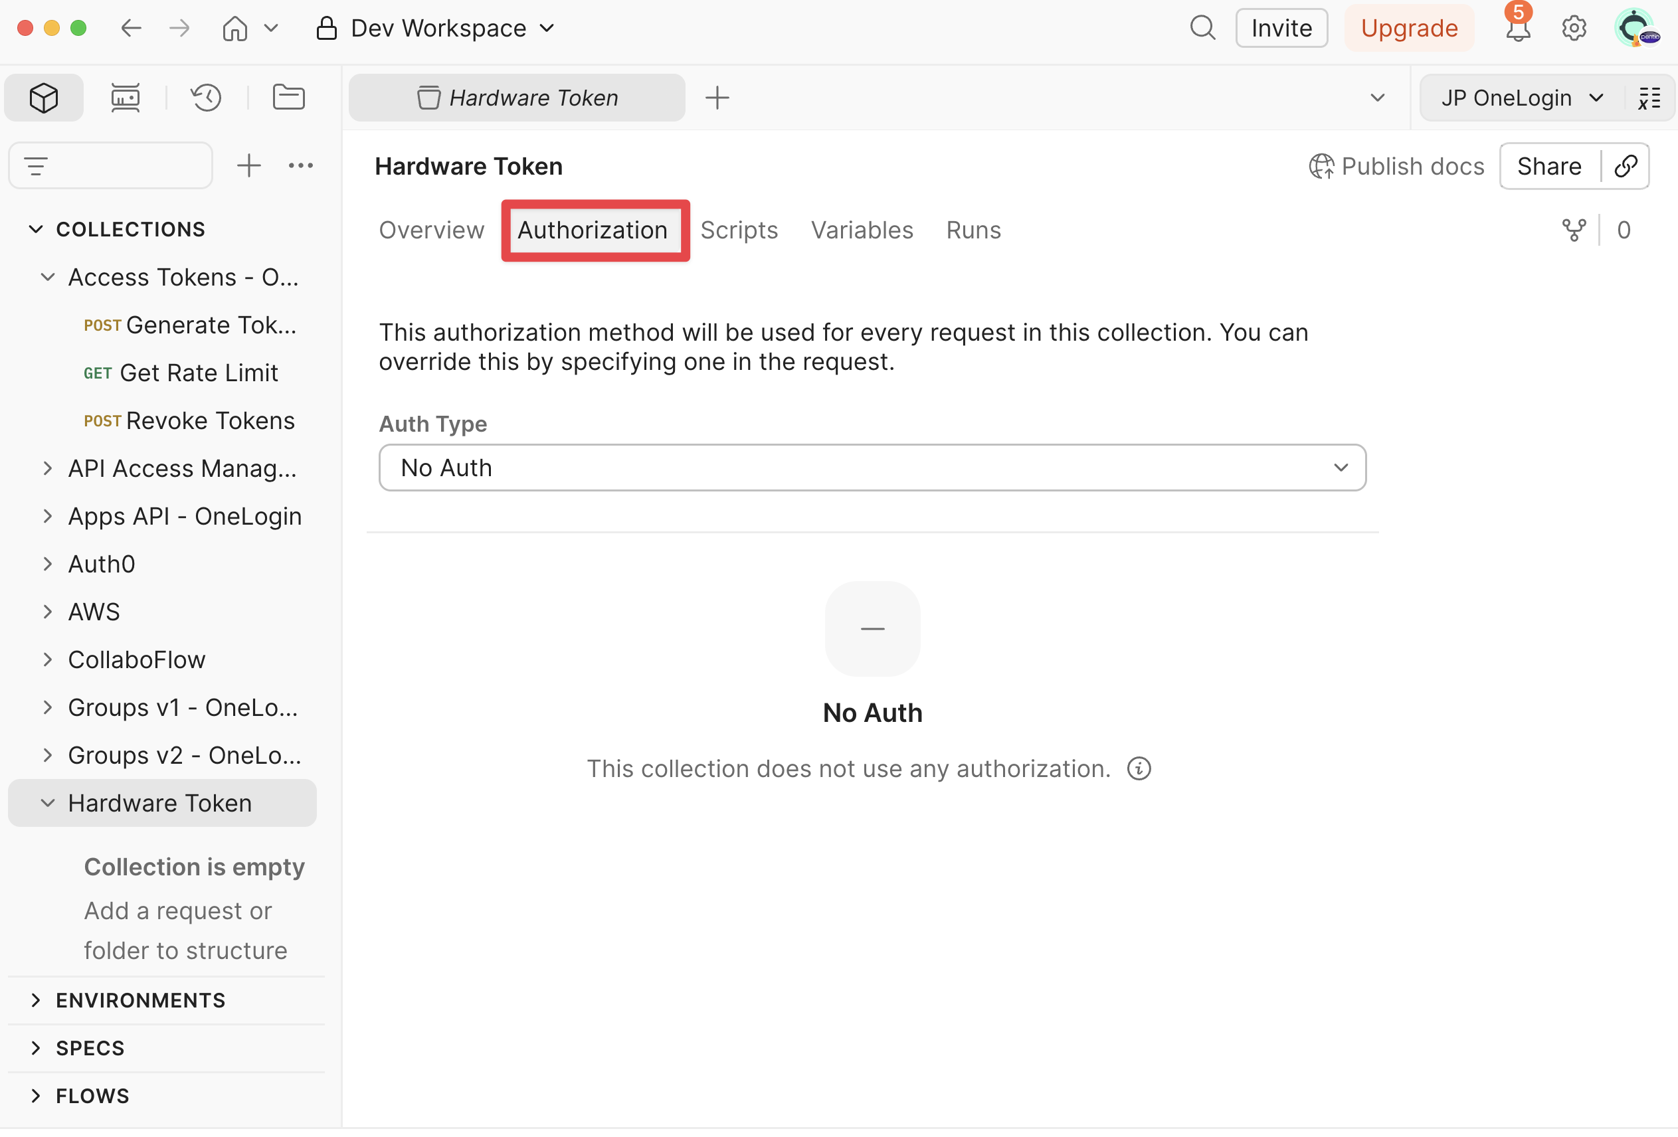Open the settings gear

[1573, 28]
